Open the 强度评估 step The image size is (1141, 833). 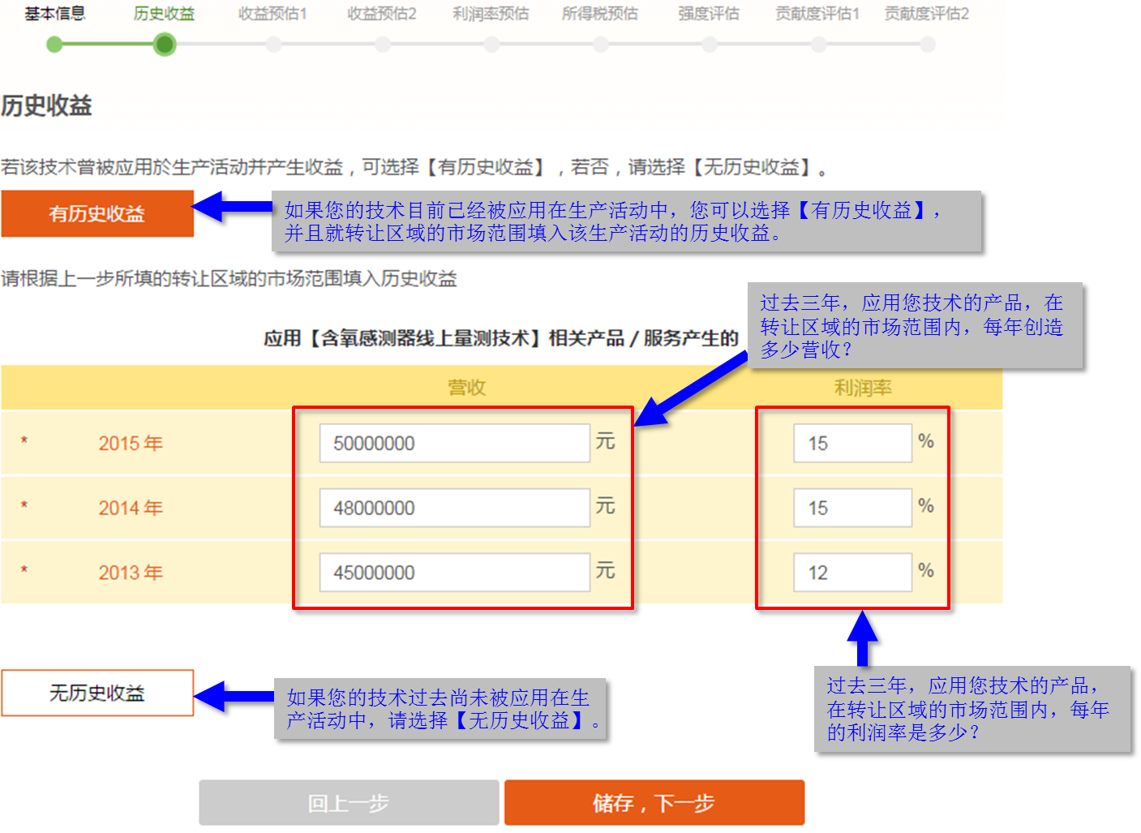(x=709, y=14)
